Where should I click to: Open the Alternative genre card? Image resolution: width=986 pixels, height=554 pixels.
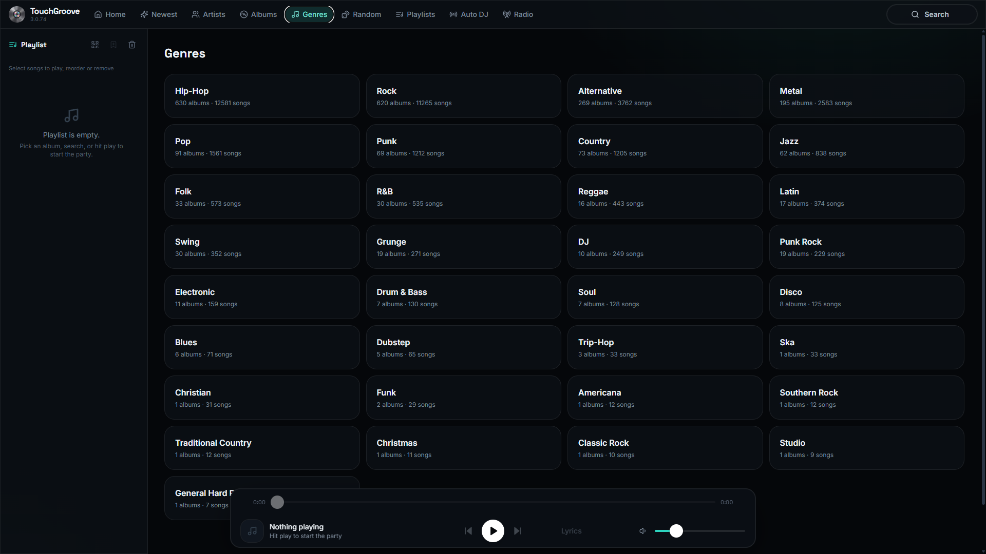click(x=665, y=96)
